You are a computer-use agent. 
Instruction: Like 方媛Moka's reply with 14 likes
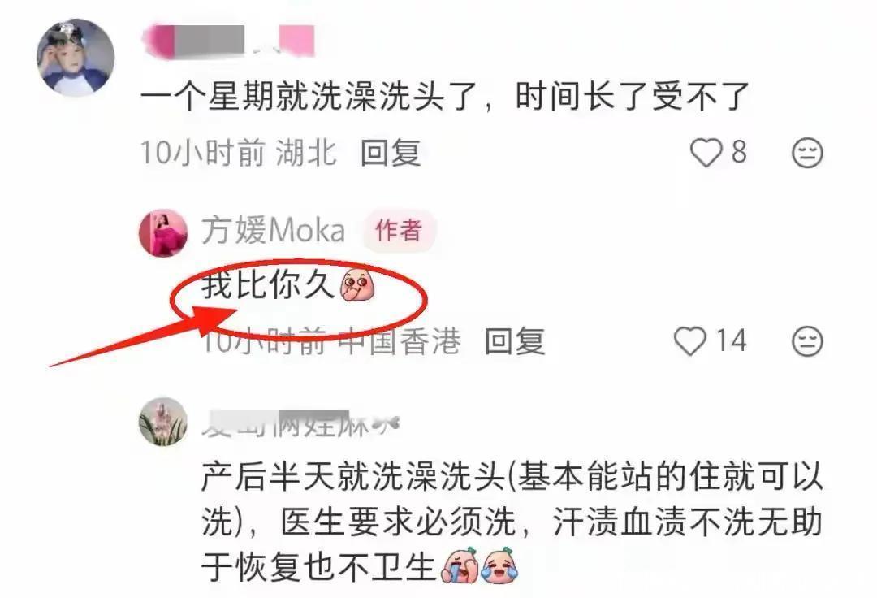coord(690,340)
